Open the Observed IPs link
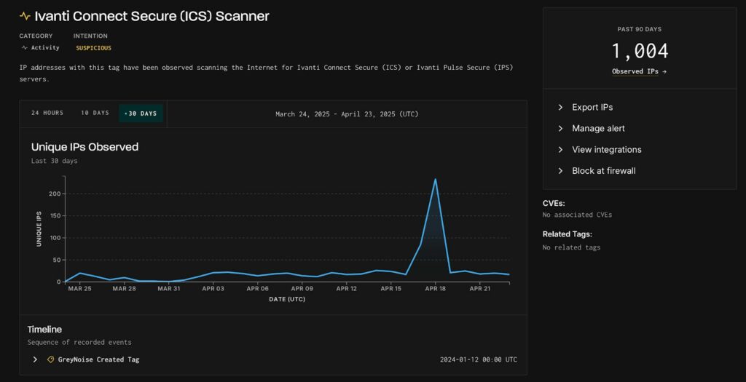 [639, 71]
